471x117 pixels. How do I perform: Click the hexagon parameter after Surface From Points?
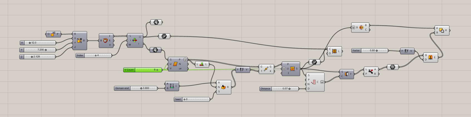(x=315, y=62)
